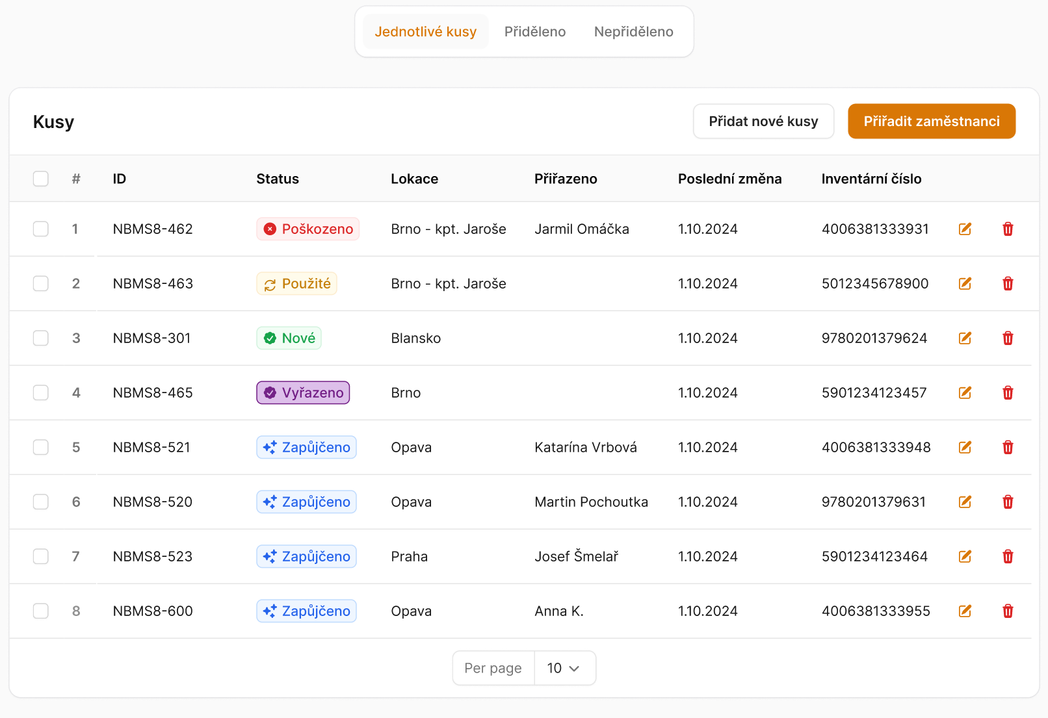Sort by Poslední změna column header
Screen dimensions: 1048x718
(x=730, y=179)
